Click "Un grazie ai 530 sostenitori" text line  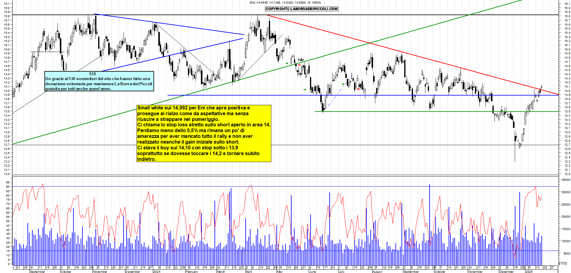coord(98,79)
